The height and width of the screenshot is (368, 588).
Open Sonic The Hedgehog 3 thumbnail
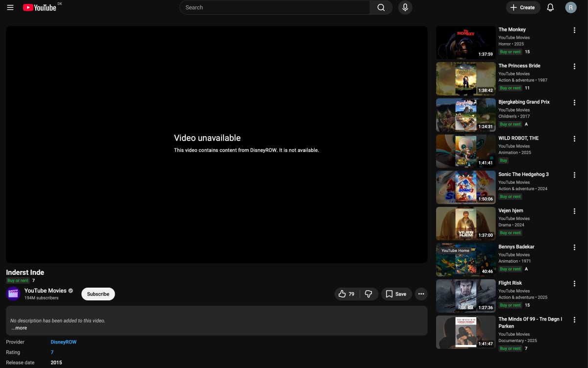[x=465, y=187]
